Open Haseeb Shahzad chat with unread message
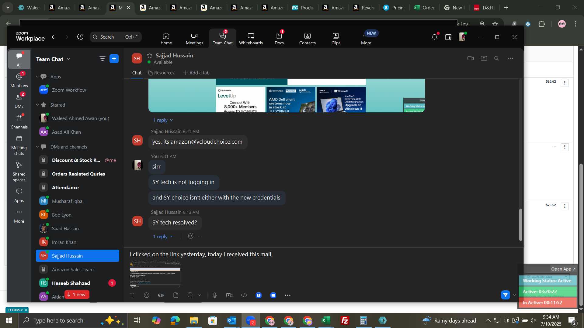 click(78, 283)
